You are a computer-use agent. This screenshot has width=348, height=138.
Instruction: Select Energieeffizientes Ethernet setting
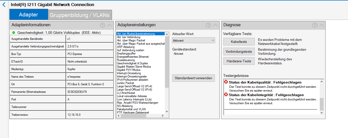click(x=140, y=57)
